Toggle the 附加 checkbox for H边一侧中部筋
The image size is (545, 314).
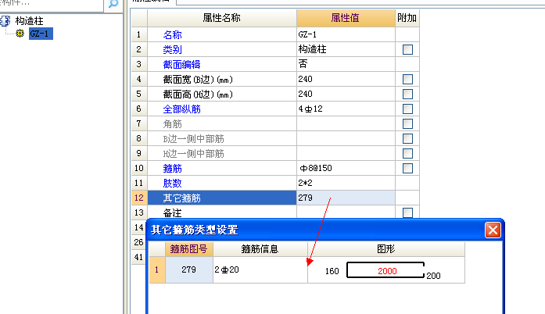(407, 154)
